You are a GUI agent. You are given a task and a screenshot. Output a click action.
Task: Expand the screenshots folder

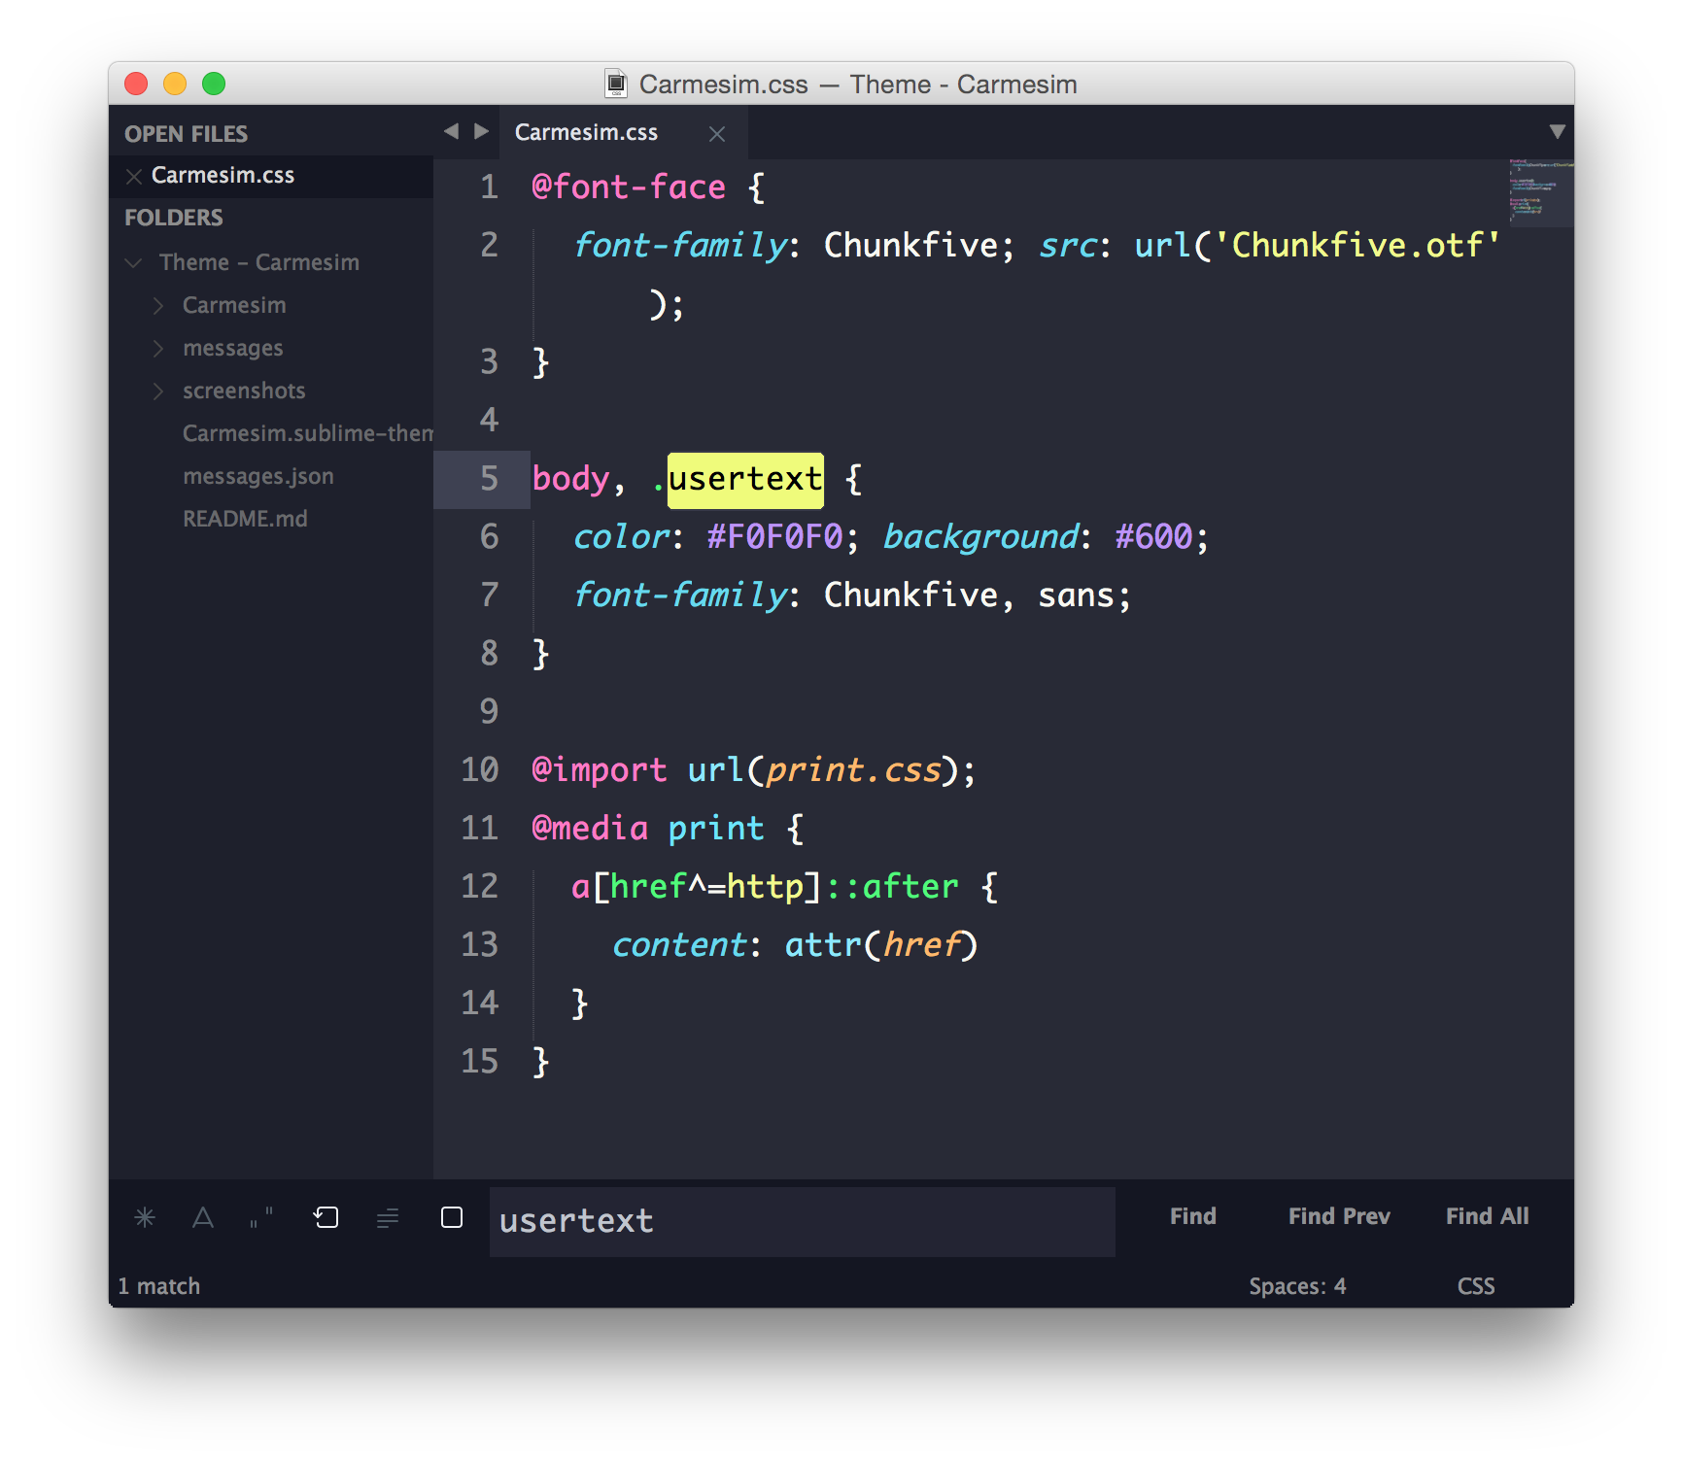(x=157, y=391)
